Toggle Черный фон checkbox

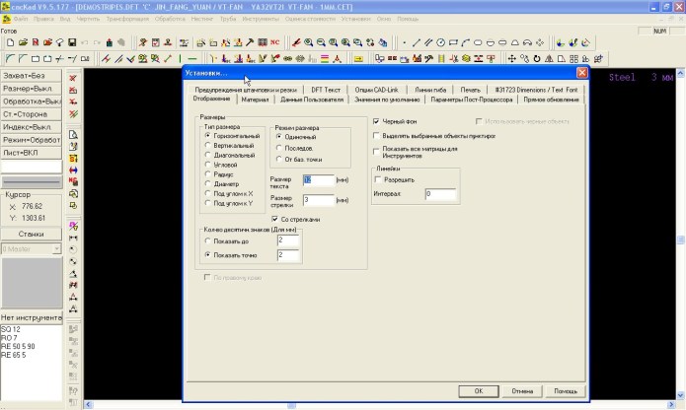pos(376,121)
